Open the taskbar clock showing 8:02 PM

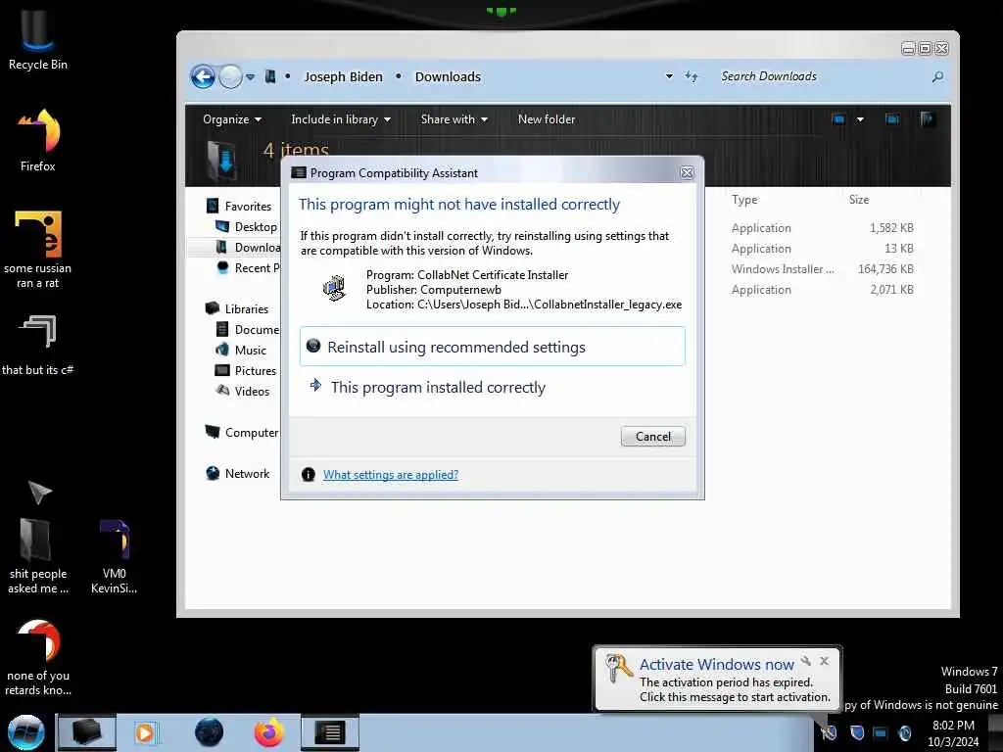pos(953,733)
